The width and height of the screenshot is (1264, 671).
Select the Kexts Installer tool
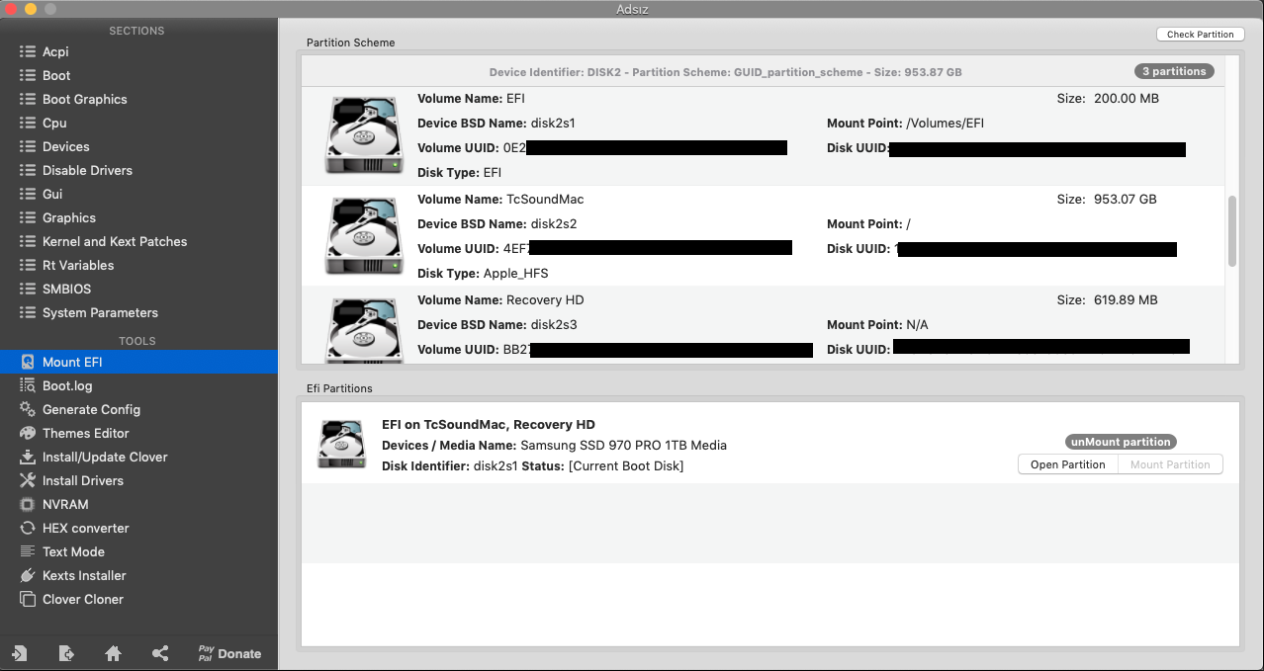tap(84, 575)
